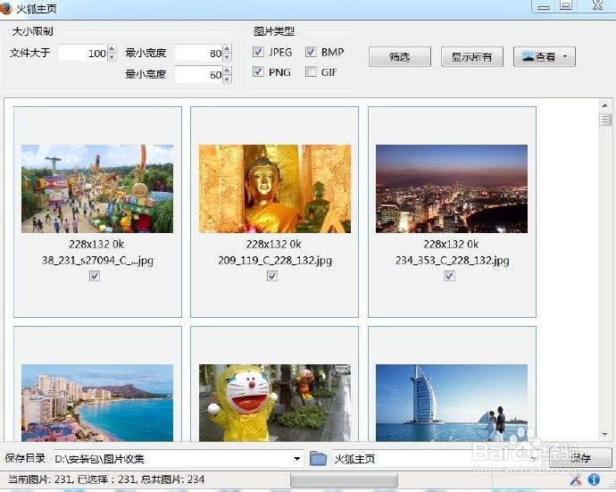Select the theme park street thumbnail

click(97, 188)
